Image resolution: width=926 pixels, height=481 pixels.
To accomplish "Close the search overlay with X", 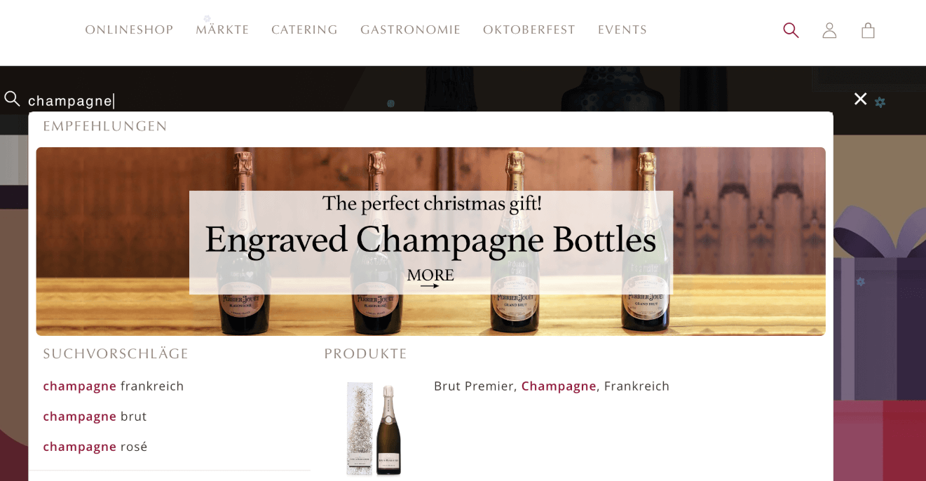I will (x=860, y=99).
